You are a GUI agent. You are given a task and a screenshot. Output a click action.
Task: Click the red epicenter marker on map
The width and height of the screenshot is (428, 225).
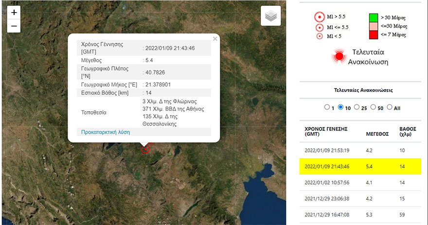coord(145,149)
